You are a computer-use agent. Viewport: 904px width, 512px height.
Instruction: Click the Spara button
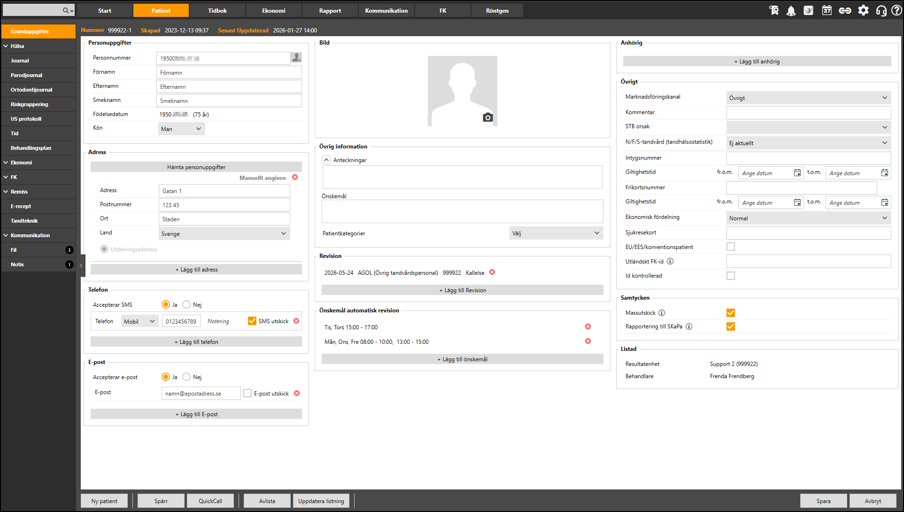point(823,501)
